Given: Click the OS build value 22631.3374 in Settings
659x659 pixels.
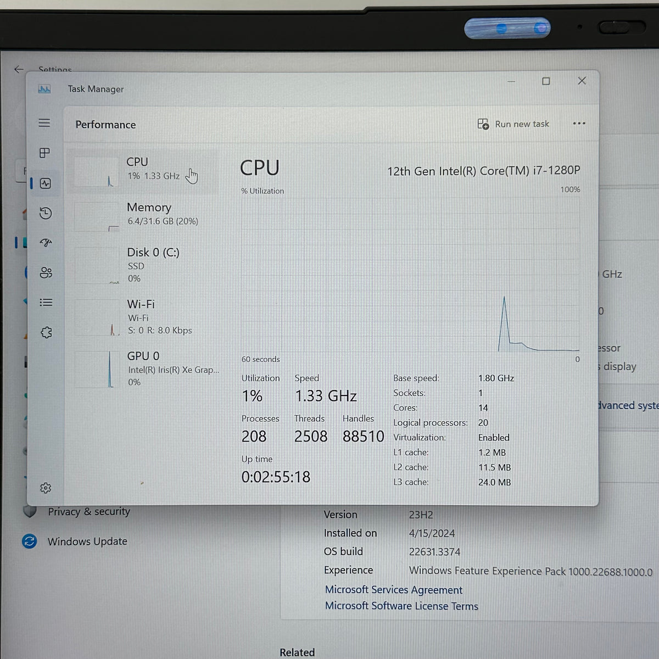Looking at the screenshot, I should (x=434, y=552).
